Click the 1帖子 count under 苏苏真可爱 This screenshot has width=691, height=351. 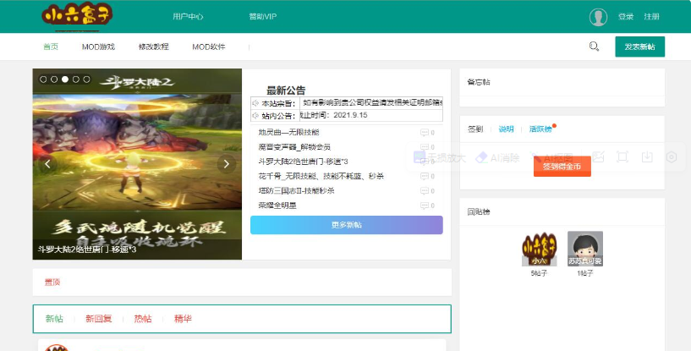click(585, 273)
